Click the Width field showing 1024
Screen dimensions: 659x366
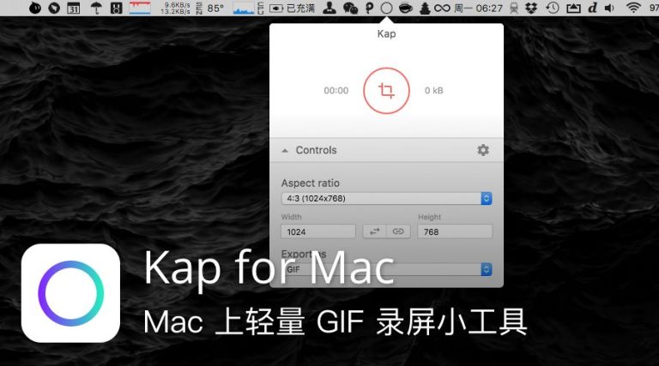pos(318,231)
